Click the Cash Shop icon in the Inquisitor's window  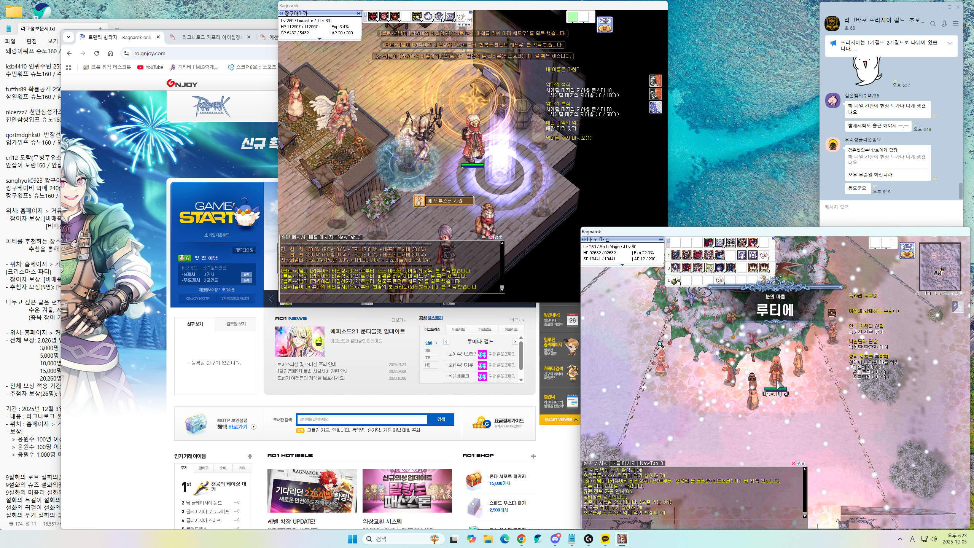click(605, 25)
